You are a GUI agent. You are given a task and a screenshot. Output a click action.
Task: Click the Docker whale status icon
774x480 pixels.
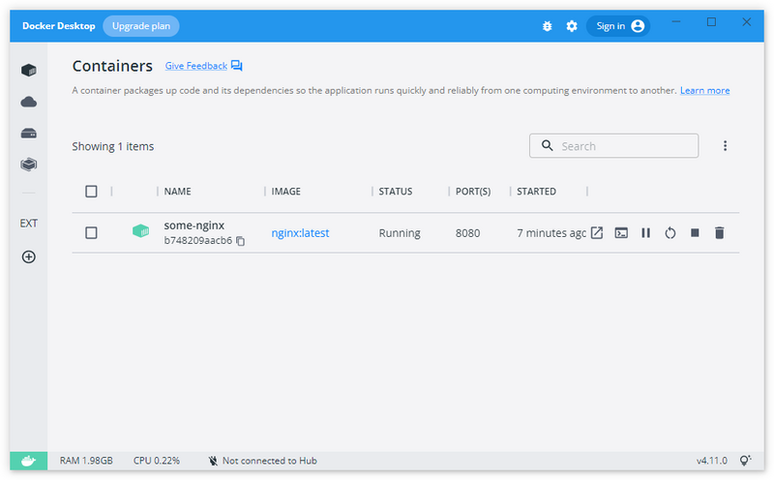[29, 461]
